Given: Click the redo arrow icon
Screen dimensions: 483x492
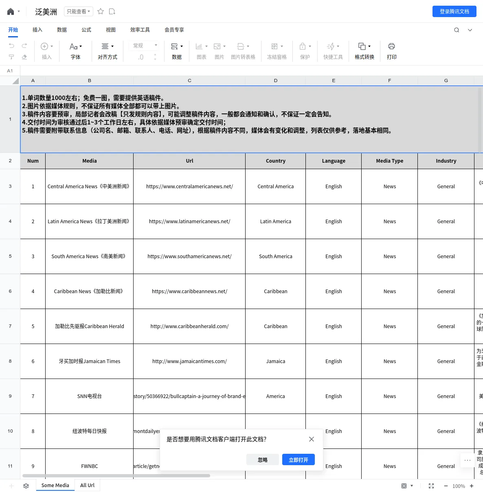Looking at the screenshot, I should coord(24,46).
